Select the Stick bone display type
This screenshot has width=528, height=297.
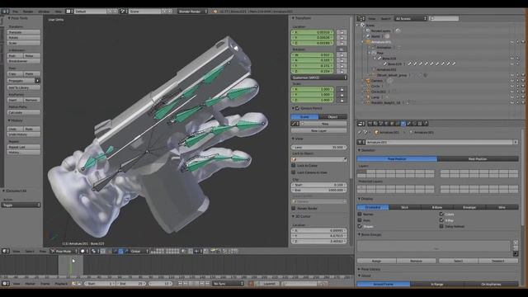pos(405,207)
